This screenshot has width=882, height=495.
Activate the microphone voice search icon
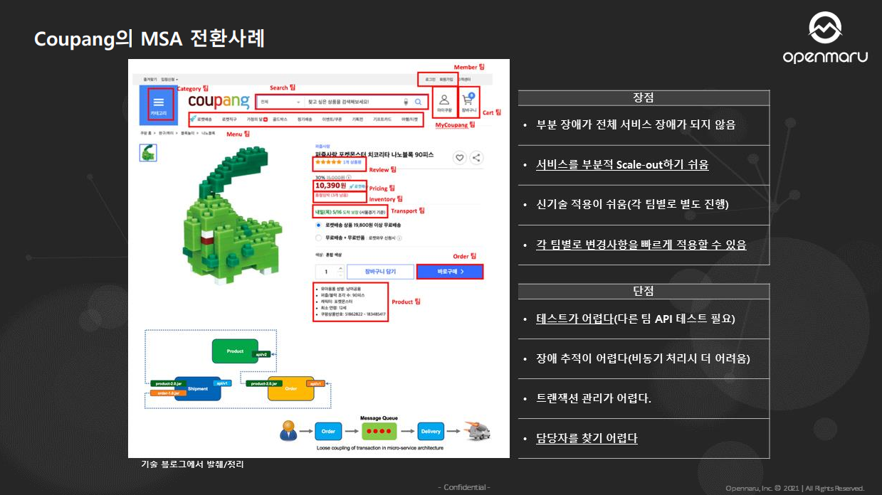click(406, 102)
